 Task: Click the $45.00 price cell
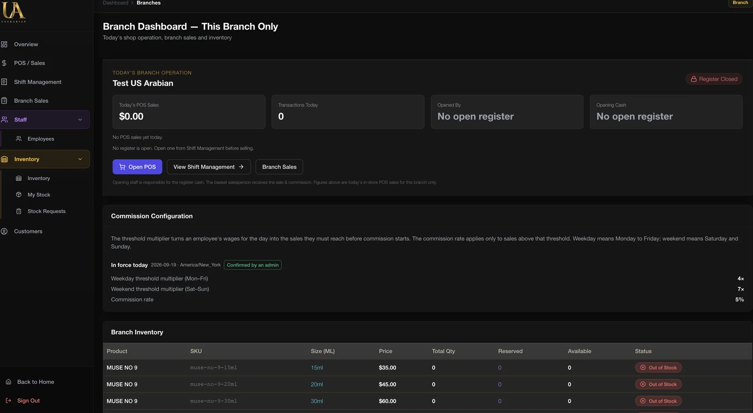[x=387, y=384]
